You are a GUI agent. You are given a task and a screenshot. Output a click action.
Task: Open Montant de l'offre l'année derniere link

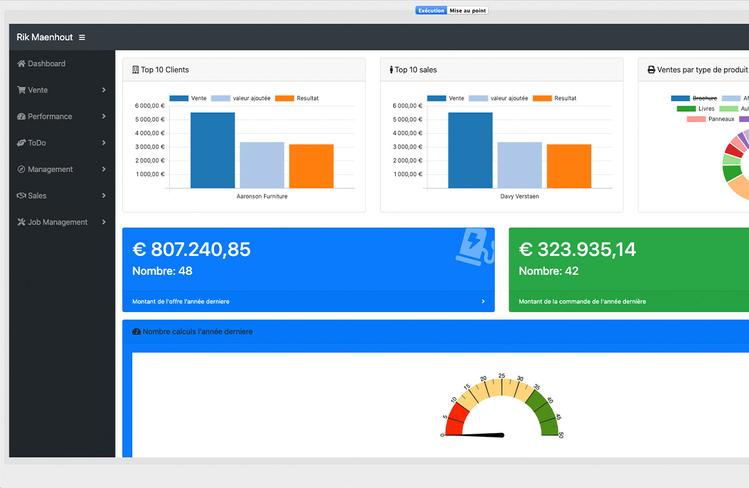click(181, 301)
